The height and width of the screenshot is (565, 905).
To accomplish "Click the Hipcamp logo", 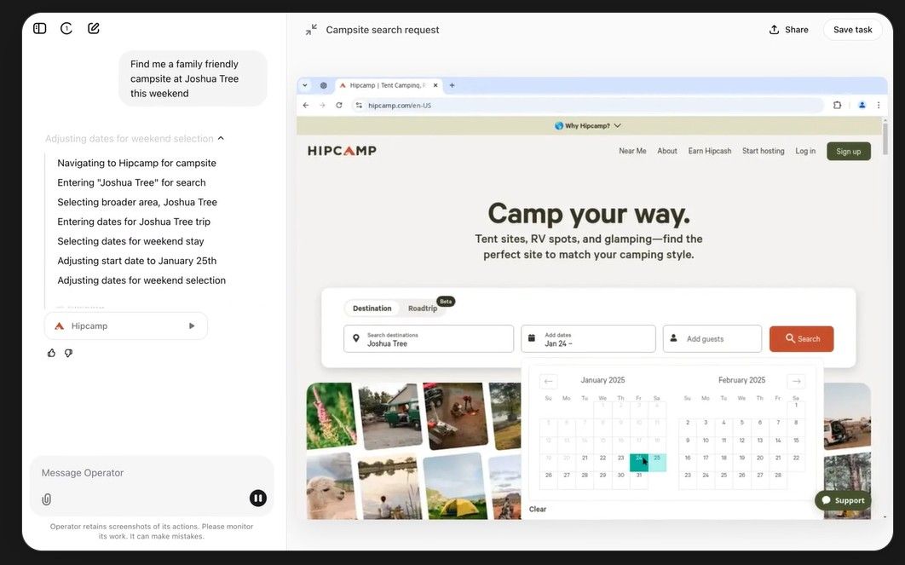I will [342, 151].
